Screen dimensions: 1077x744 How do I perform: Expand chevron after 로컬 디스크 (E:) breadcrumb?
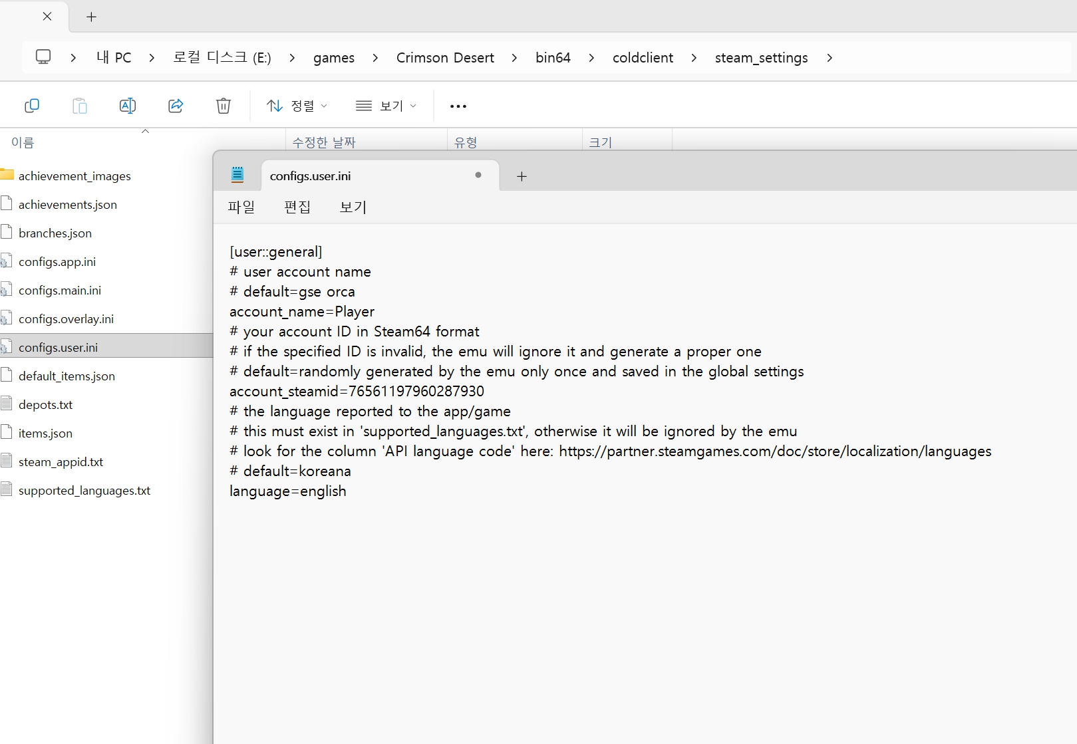click(292, 58)
